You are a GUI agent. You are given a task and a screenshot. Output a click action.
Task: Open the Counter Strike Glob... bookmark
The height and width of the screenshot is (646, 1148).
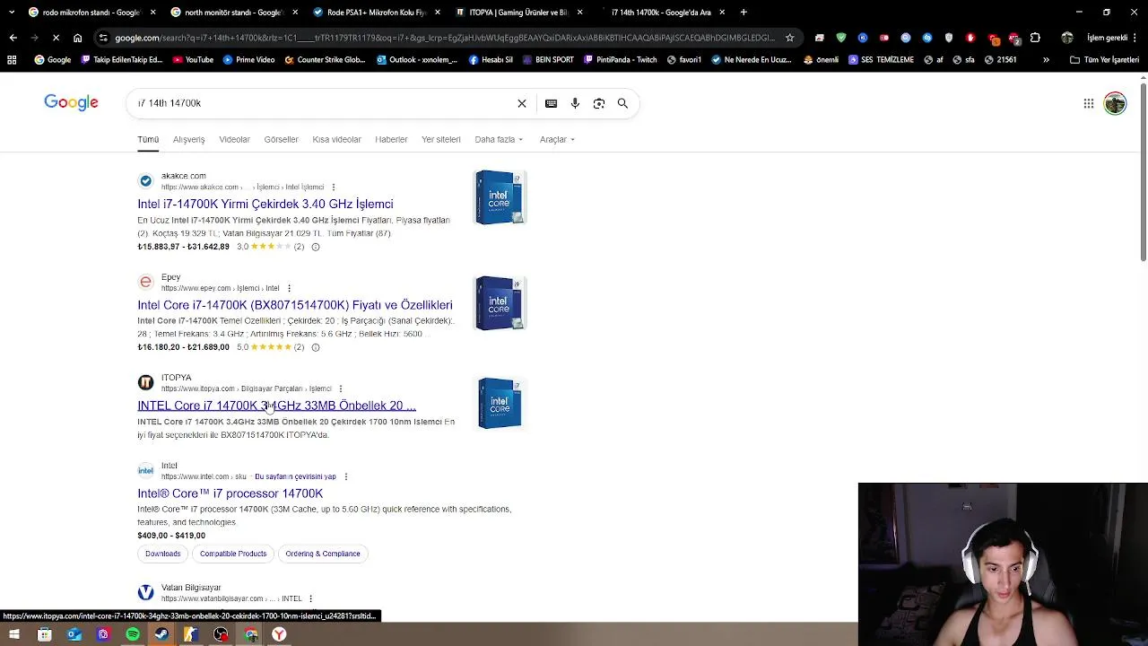(325, 60)
